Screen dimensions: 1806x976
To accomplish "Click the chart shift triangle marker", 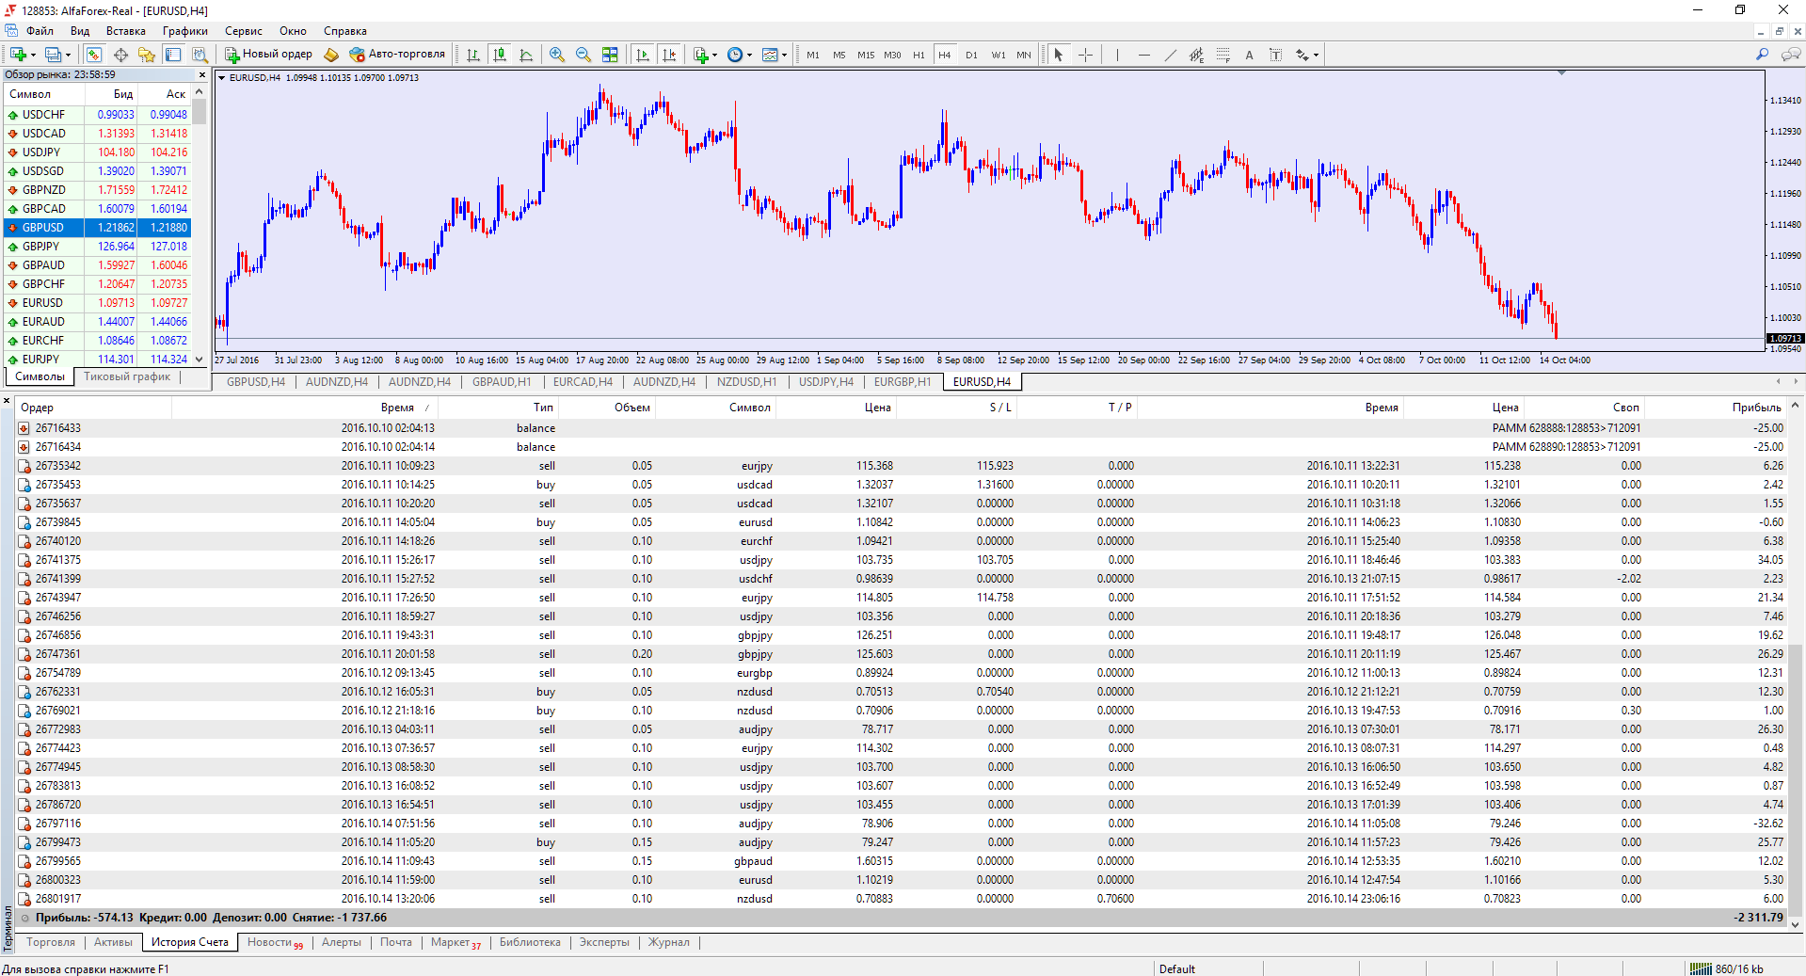I will pos(1561,72).
